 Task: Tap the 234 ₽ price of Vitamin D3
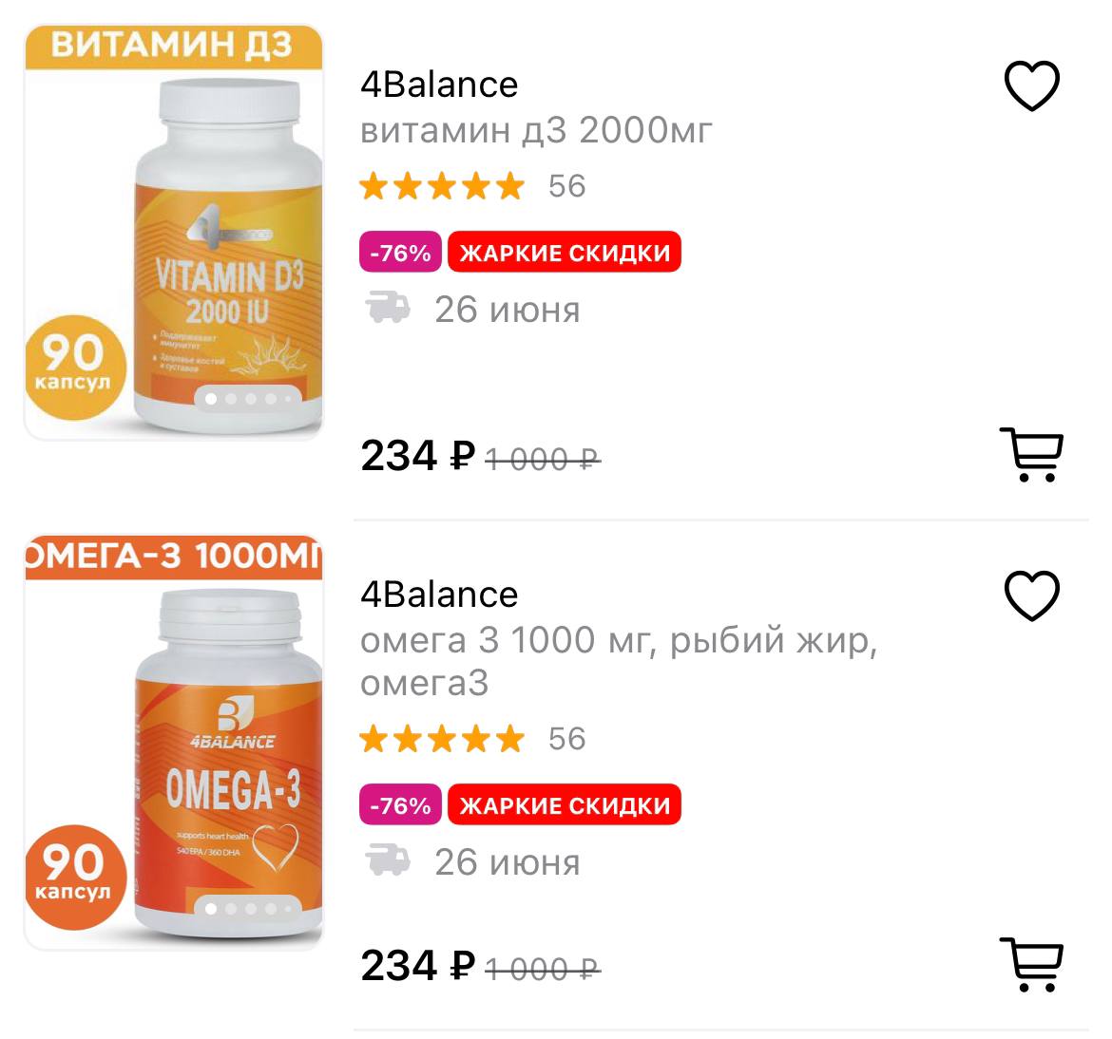[x=417, y=456]
